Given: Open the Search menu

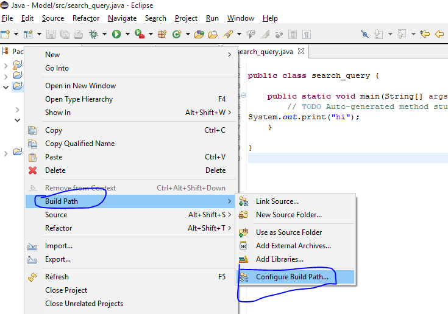Looking at the screenshot, I should point(155,18).
